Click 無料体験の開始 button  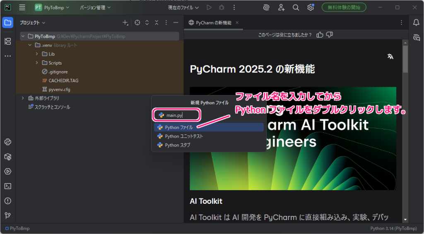[344, 7]
